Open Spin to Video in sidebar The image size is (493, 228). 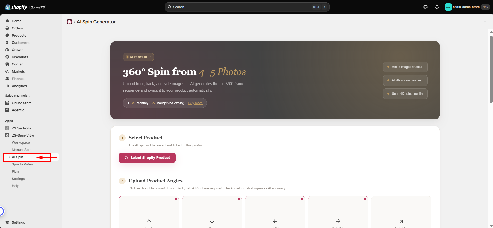click(x=22, y=164)
